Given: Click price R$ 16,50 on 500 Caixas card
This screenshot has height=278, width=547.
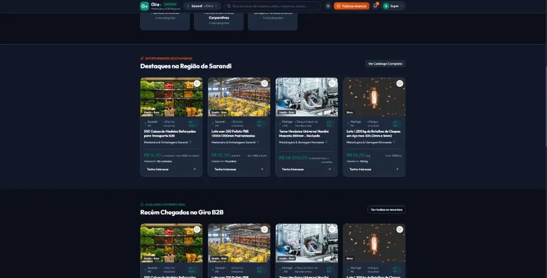Looking at the screenshot, I should click(152, 155).
